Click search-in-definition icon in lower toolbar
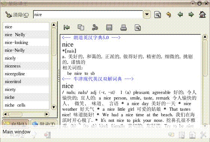The image size is (210, 142). click(x=138, y=28)
